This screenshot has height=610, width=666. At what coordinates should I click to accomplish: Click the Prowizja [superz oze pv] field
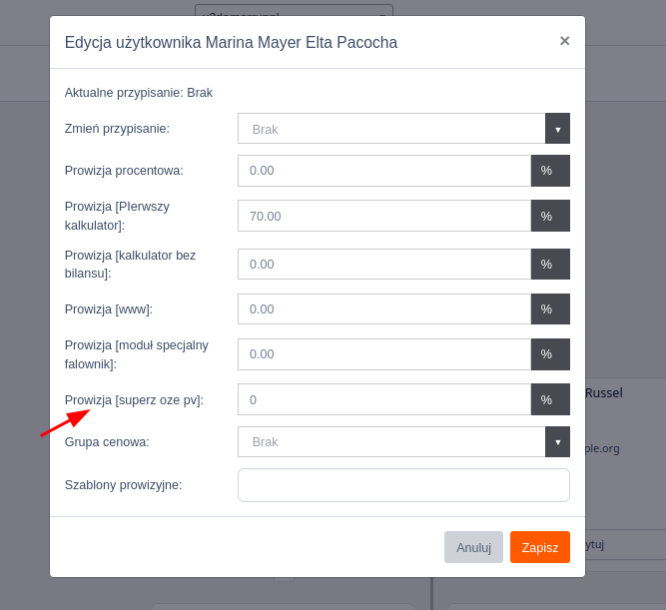(384, 399)
